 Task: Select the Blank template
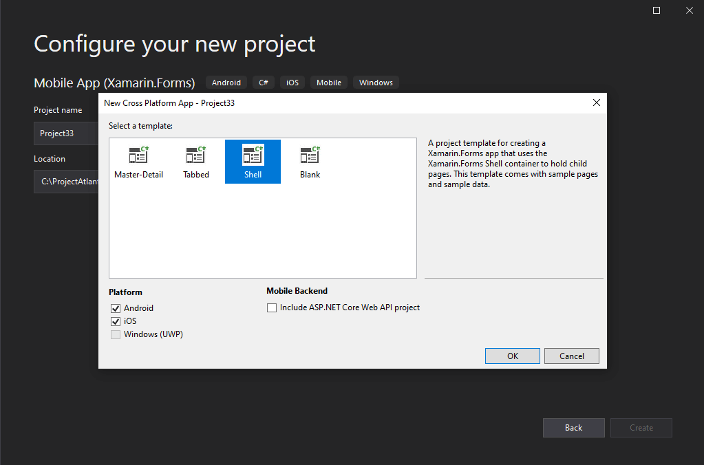pos(309,162)
